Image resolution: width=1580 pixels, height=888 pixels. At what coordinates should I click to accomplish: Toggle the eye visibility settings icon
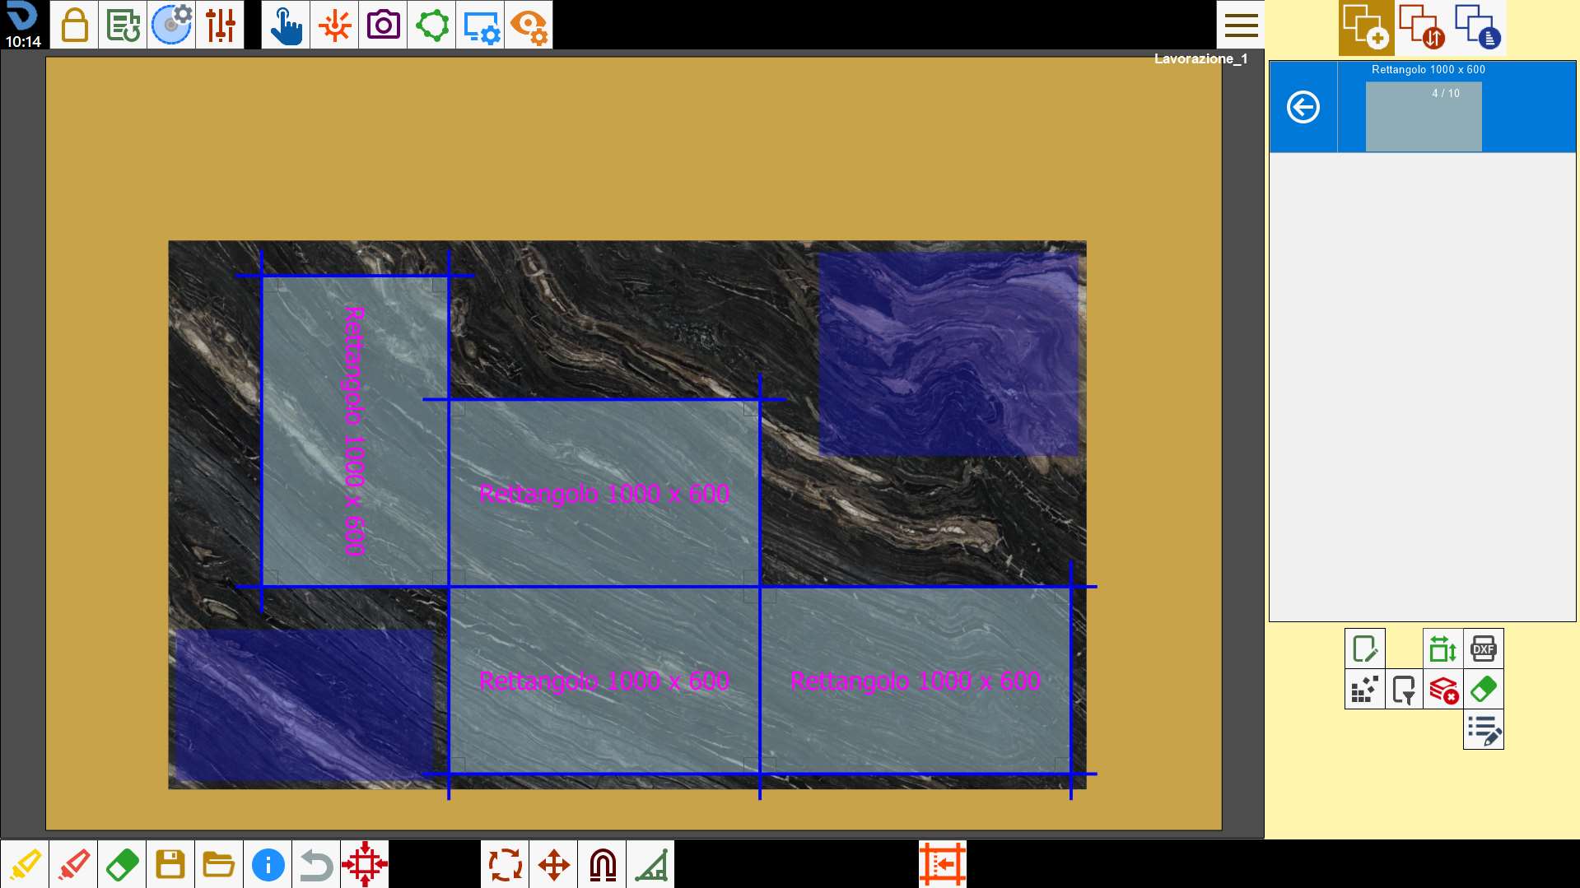click(x=529, y=25)
